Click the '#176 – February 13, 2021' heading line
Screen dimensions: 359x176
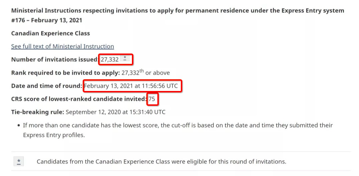coord(47,20)
